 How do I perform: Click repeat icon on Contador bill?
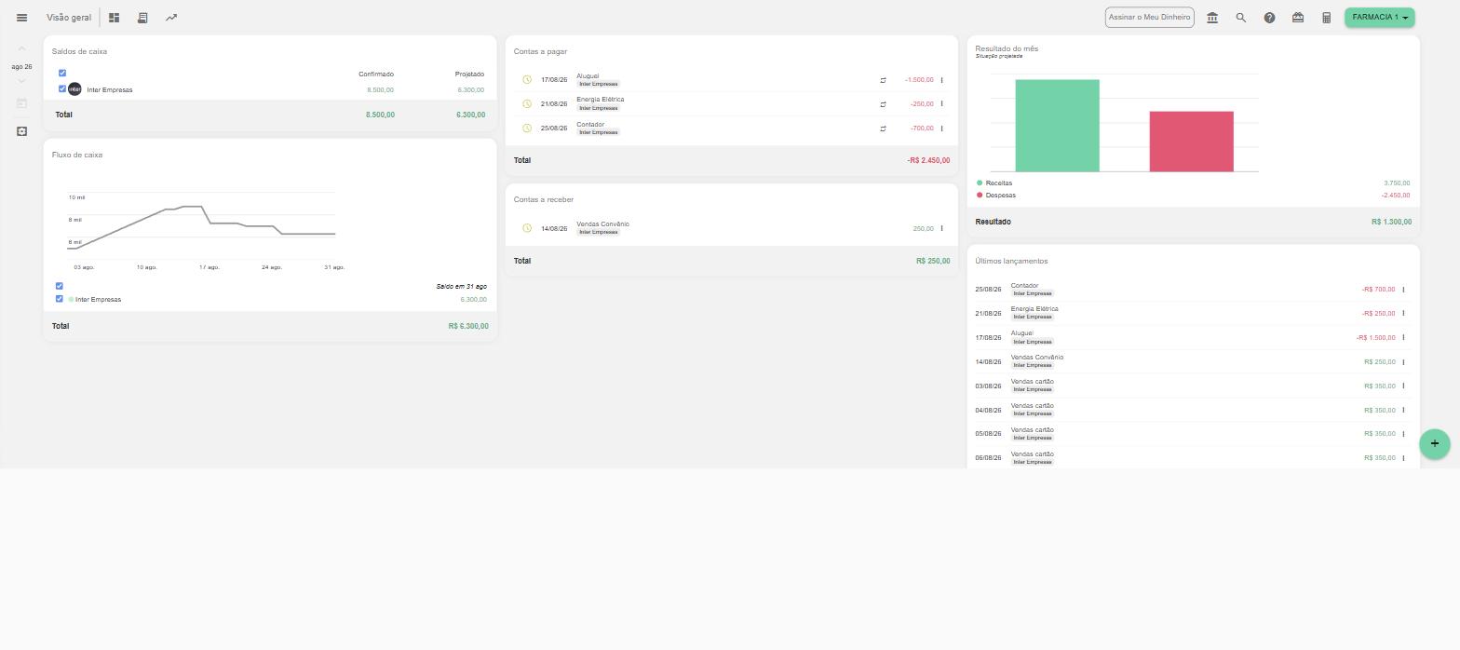pyautogui.click(x=883, y=129)
